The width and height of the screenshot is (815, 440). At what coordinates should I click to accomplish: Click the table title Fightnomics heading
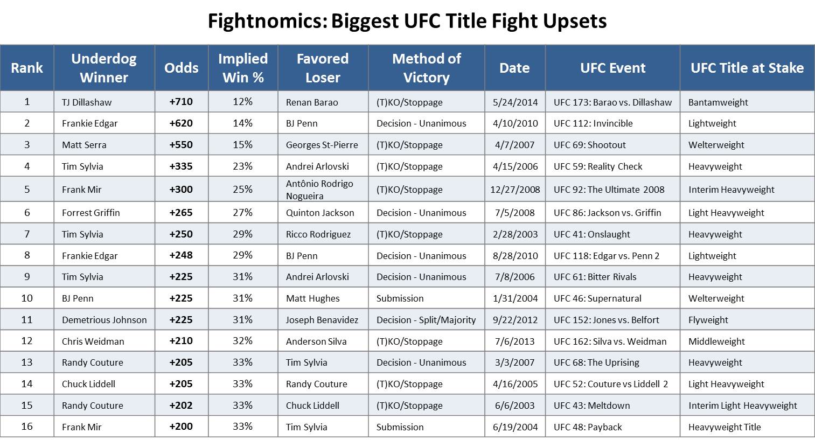point(407,22)
